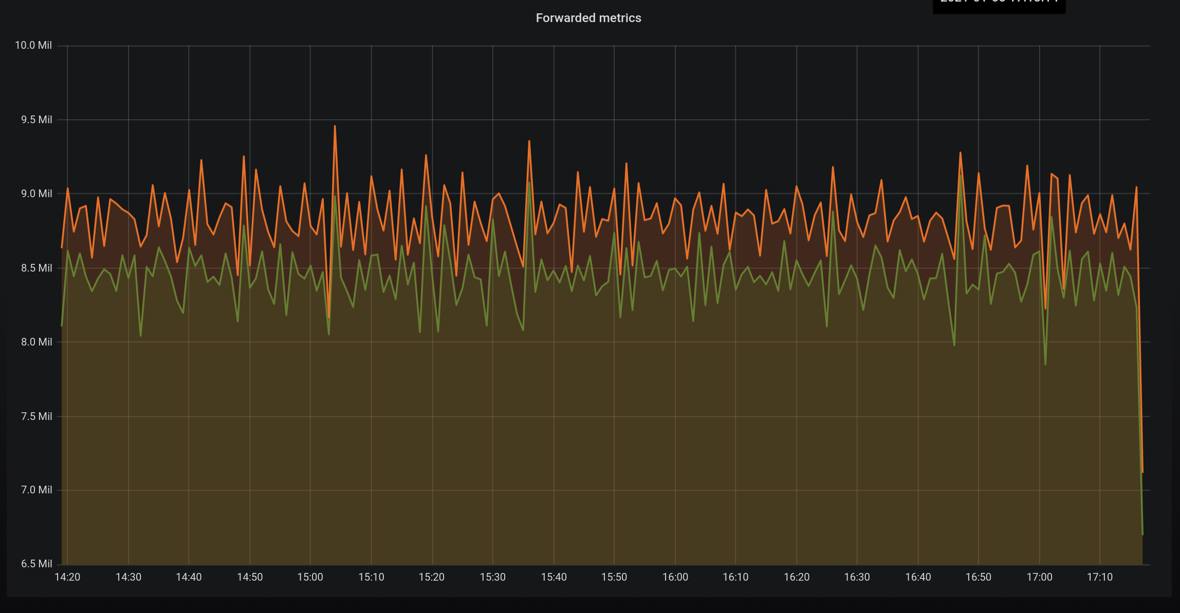Click the 9.5 Mil y-axis label
Screen dimensions: 1180x613
click(36, 120)
